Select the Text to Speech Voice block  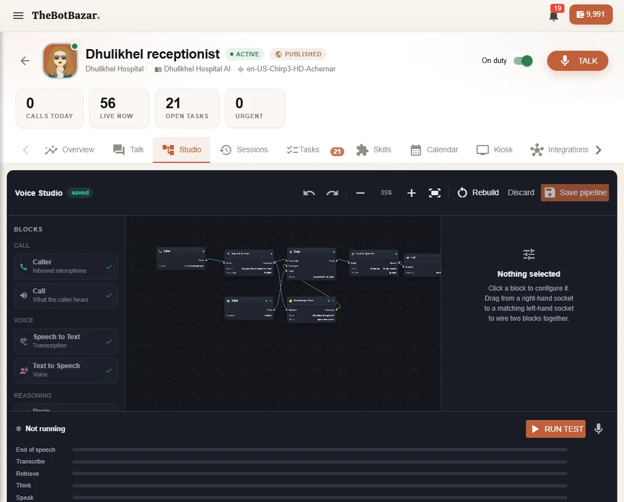[x=66, y=370]
